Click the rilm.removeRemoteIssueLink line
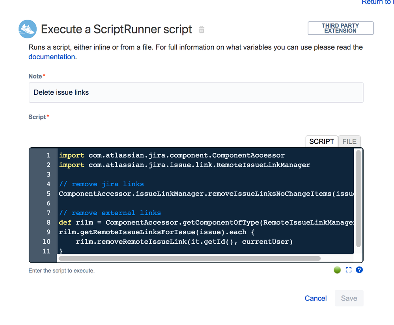The image size is (394, 325). [x=184, y=242]
